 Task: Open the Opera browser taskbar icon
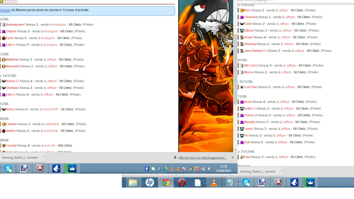click(x=182, y=182)
